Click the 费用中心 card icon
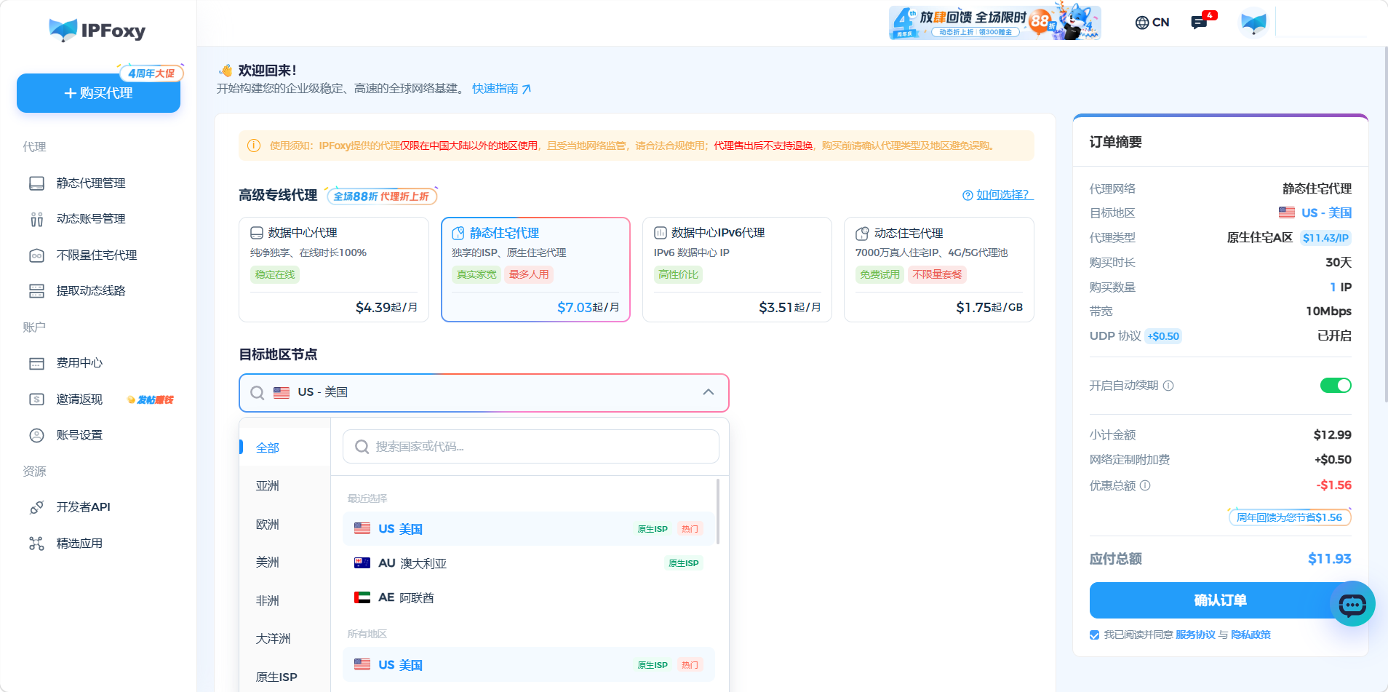 [36, 363]
